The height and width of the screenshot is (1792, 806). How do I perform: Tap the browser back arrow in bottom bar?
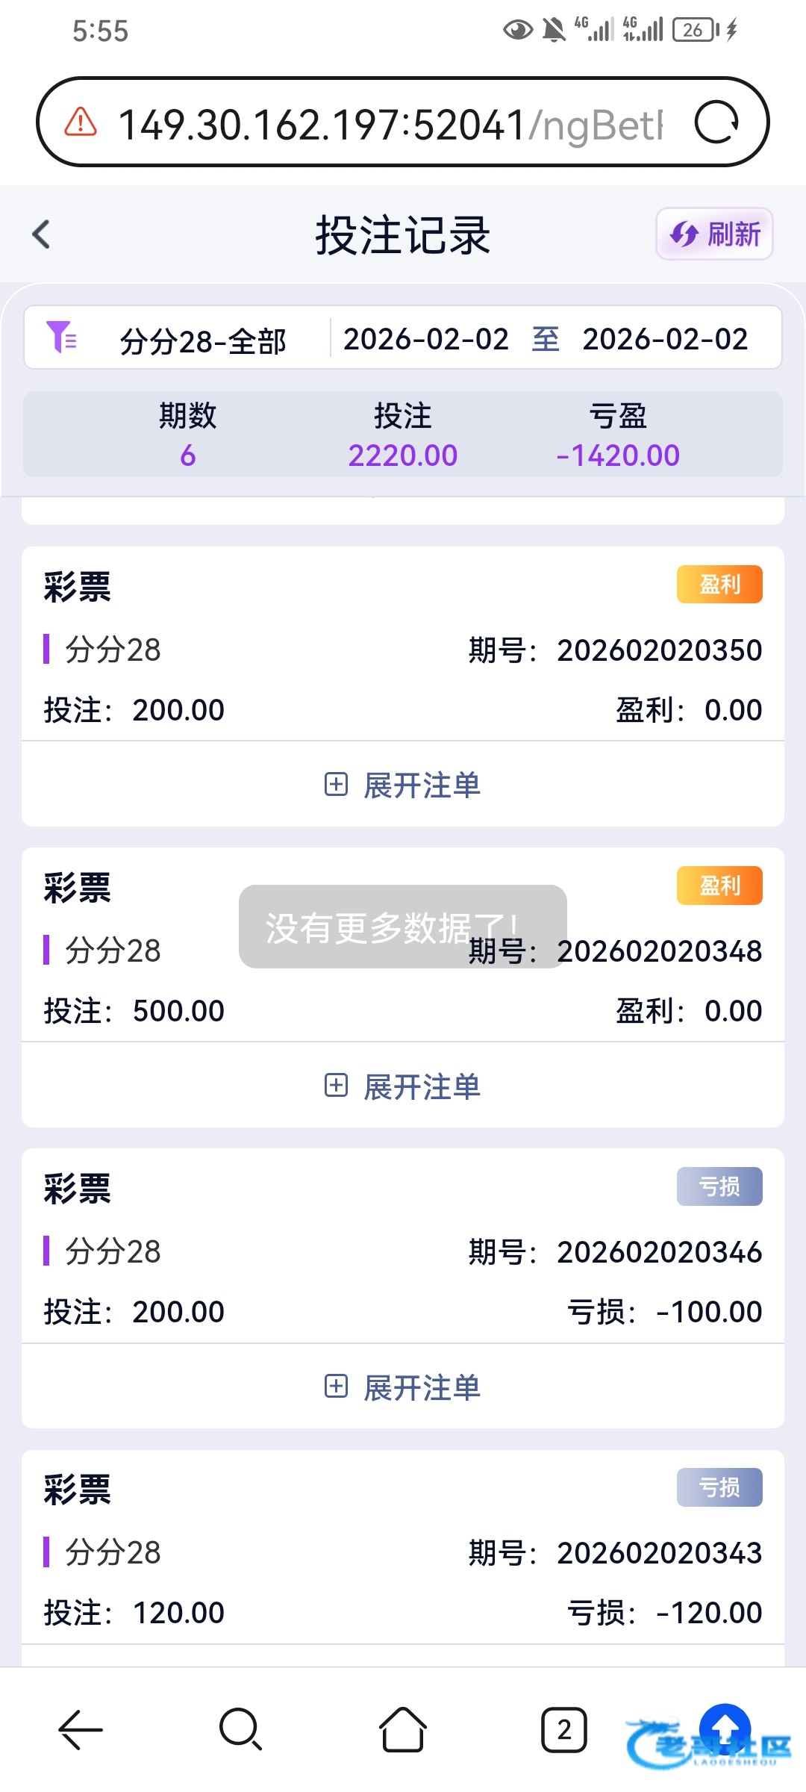coord(80,1729)
